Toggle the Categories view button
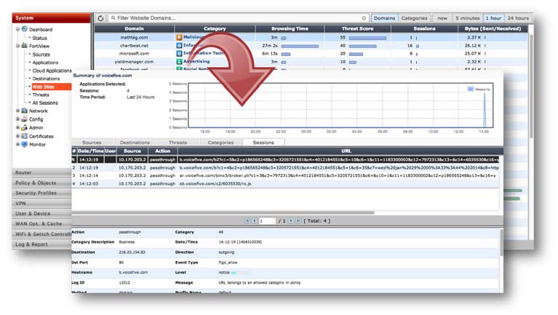The height and width of the screenshot is (315, 558). (415, 17)
